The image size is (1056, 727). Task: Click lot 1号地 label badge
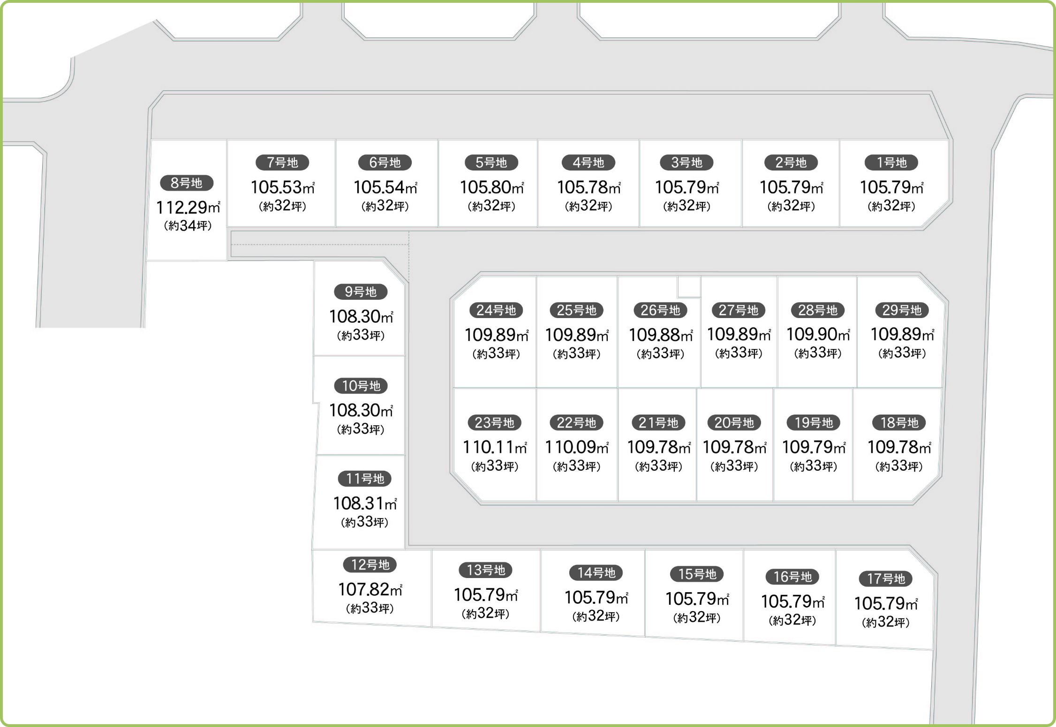click(x=891, y=163)
